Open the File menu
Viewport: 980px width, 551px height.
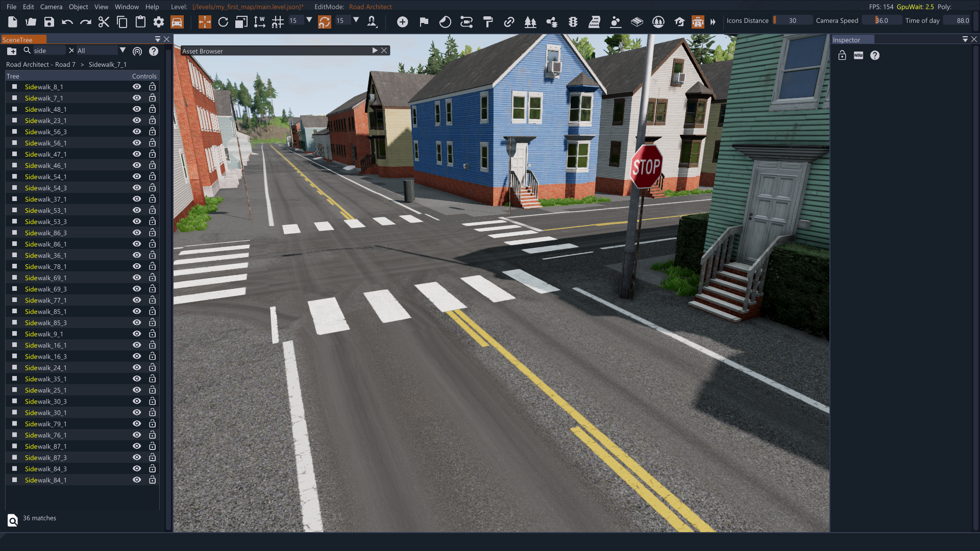tap(11, 7)
